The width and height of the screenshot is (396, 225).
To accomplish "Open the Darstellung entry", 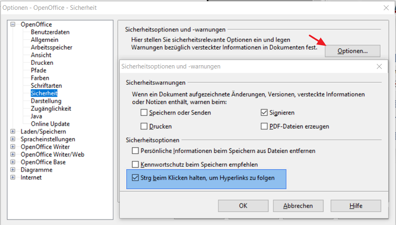I will click(x=46, y=101).
